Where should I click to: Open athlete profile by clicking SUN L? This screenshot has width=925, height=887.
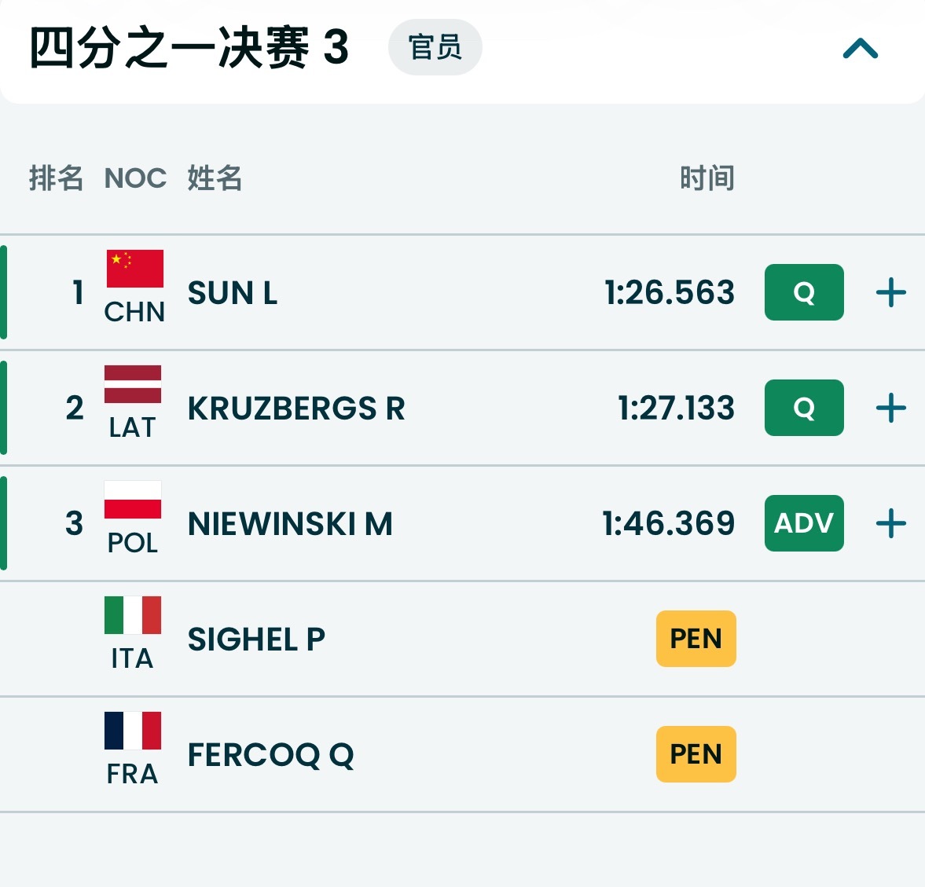point(233,293)
